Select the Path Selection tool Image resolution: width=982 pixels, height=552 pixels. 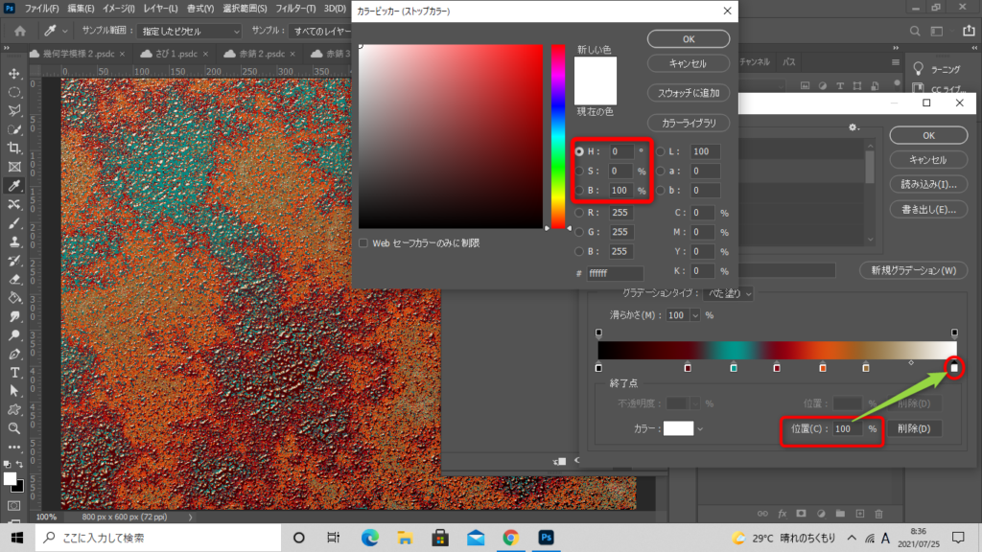click(x=13, y=391)
